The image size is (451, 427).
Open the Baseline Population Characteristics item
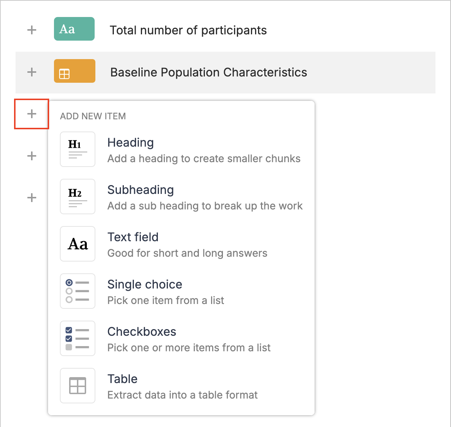pyautogui.click(x=208, y=72)
